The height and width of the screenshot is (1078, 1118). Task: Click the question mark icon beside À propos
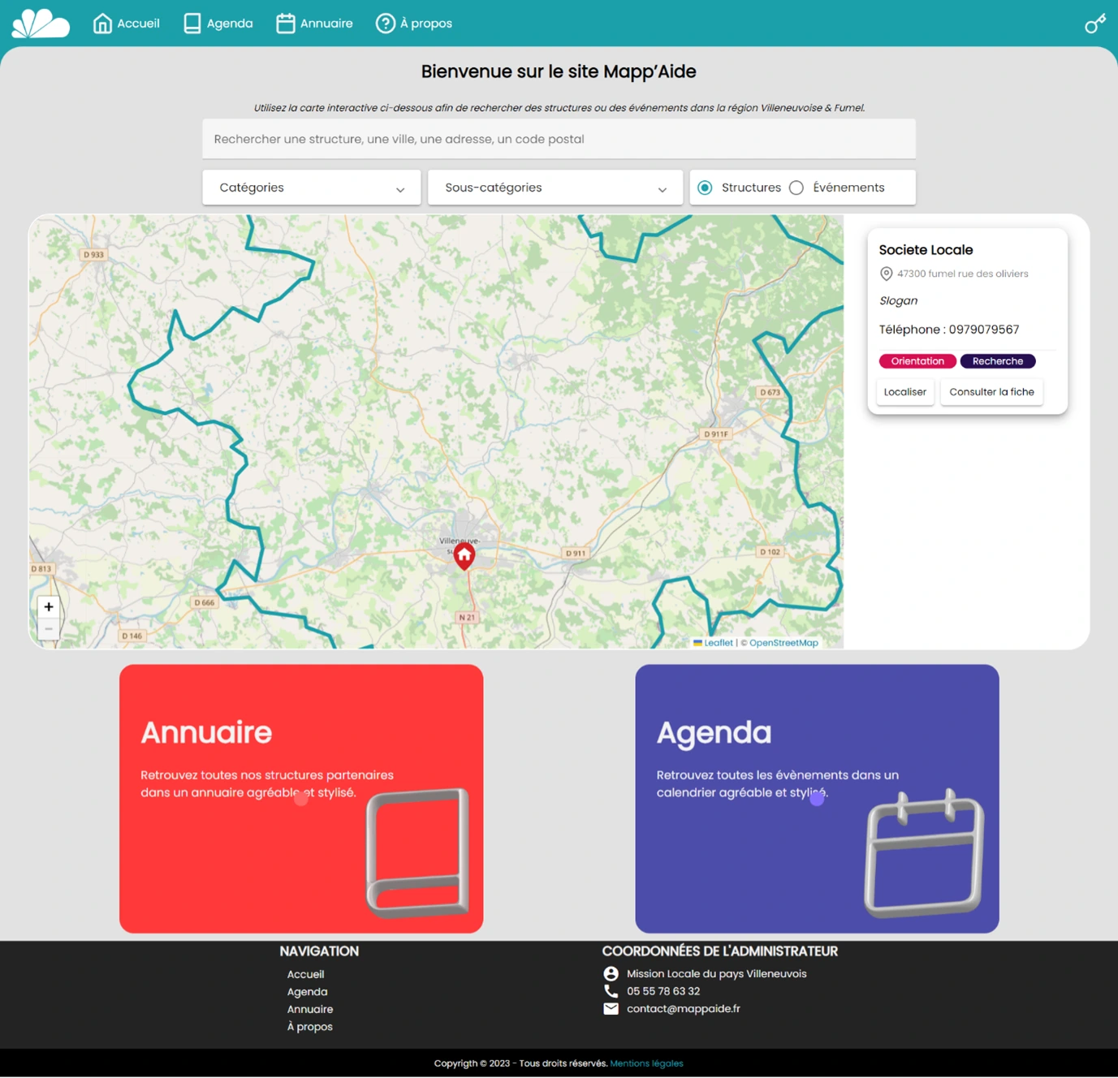(385, 24)
